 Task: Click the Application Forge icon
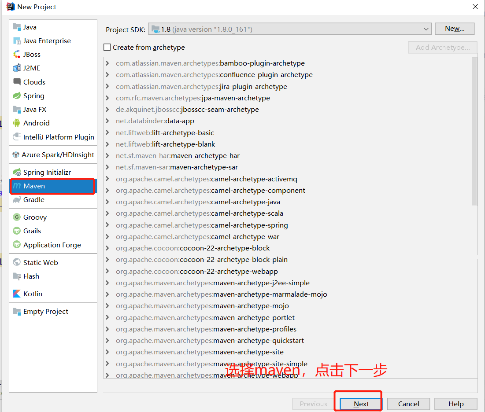pos(17,244)
